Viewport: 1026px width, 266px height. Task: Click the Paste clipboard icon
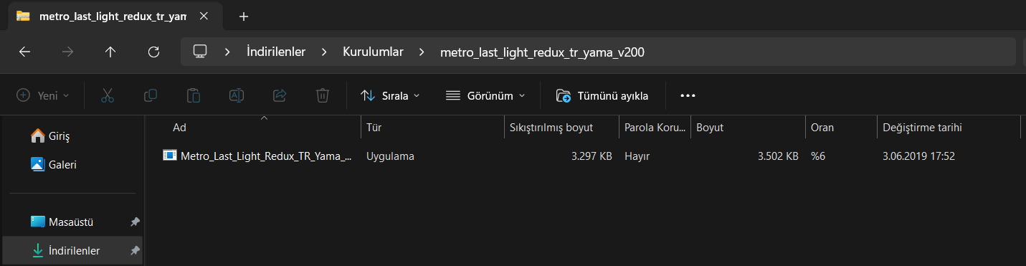(194, 95)
